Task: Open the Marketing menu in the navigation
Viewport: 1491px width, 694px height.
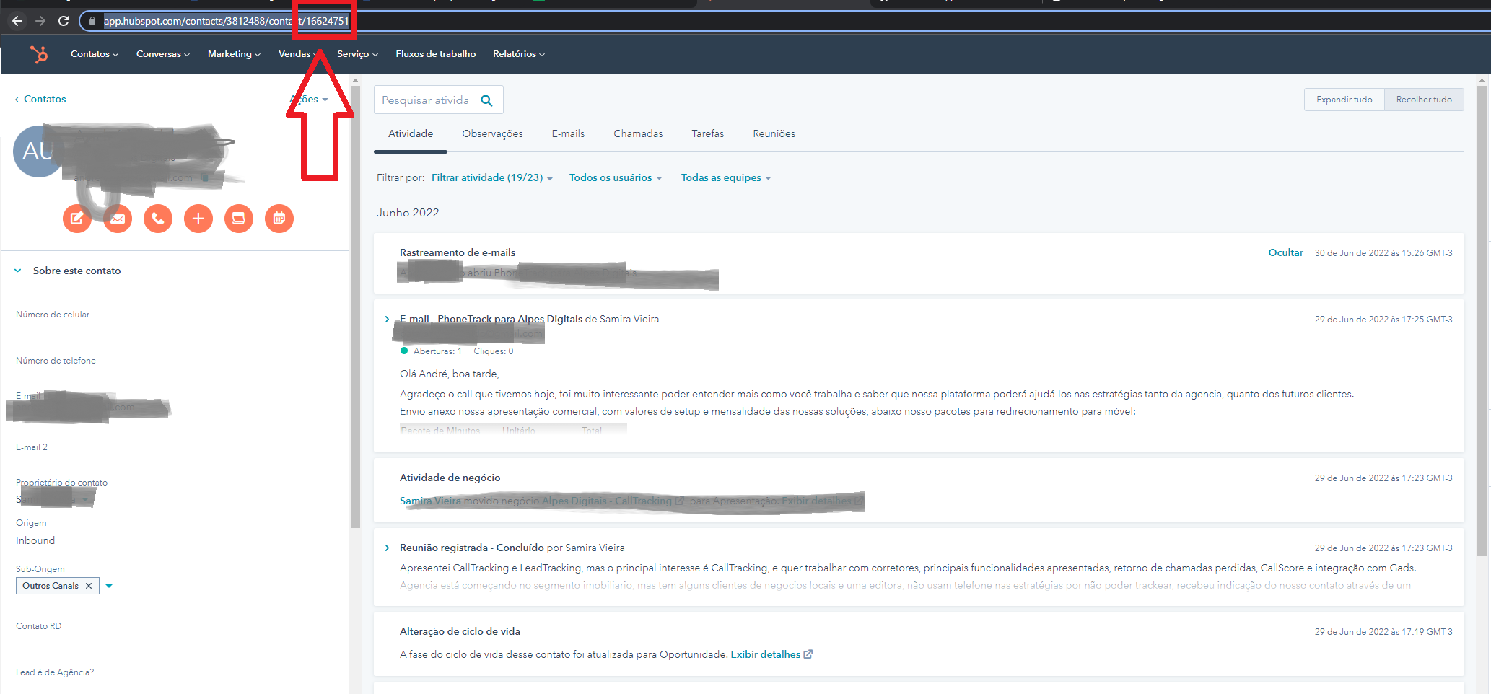Action: coord(232,54)
